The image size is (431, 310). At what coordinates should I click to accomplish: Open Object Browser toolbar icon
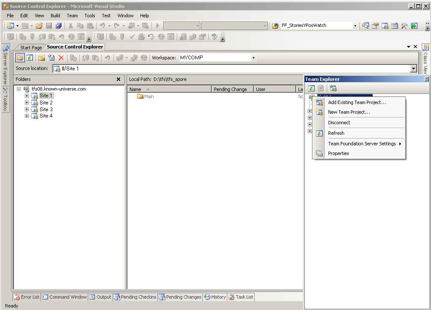coord(395,26)
